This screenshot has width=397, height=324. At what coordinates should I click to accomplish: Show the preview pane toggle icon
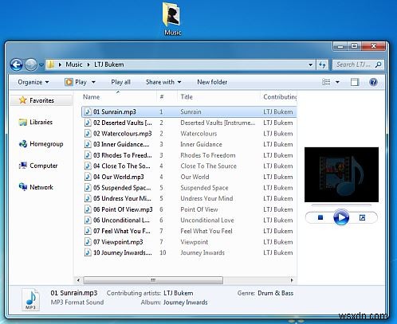point(355,82)
